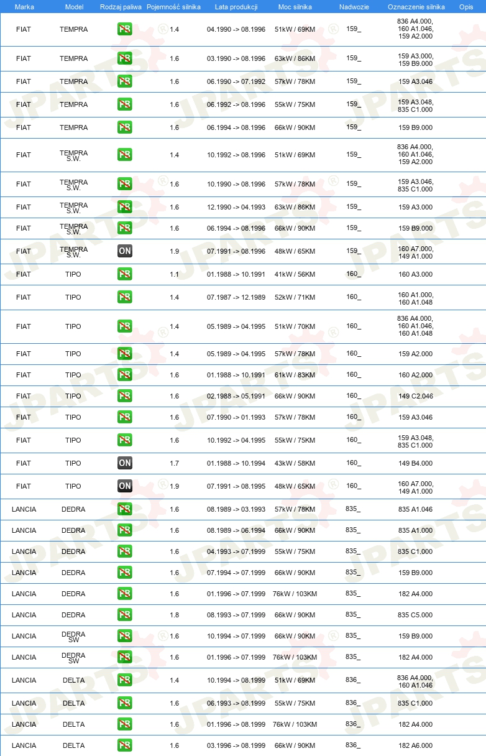Click the petrol icon in the TIPO 51kW / 70KM row

point(125,326)
